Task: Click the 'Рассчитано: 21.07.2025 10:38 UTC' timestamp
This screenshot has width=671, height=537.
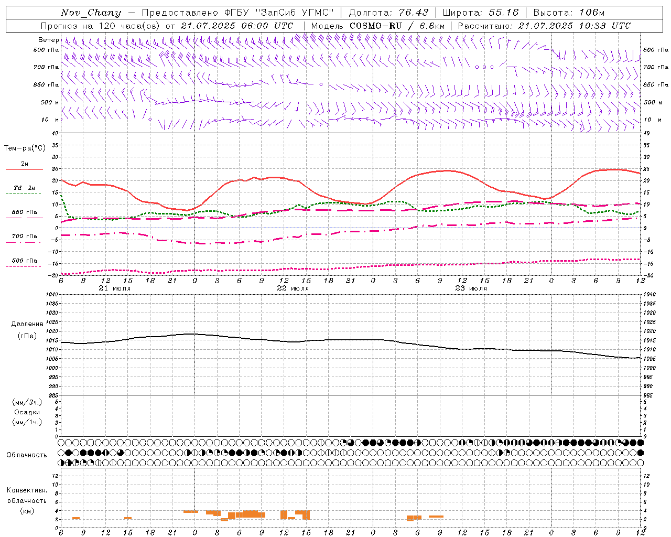Action: 544,26
